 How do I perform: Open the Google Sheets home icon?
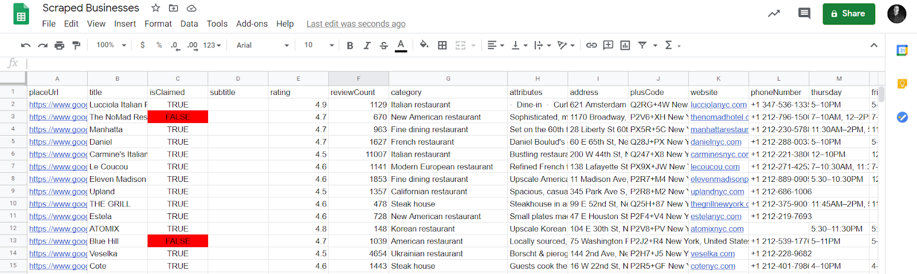[21, 14]
